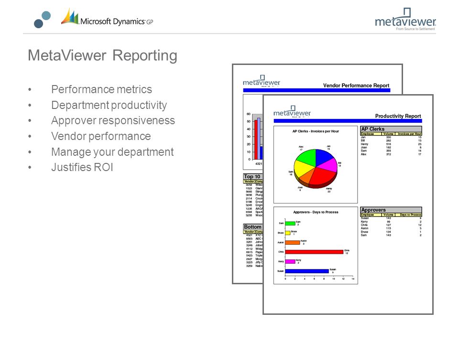Click the green Sam bar in the Approvers chart
459x344 pixels.
(290, 224)
